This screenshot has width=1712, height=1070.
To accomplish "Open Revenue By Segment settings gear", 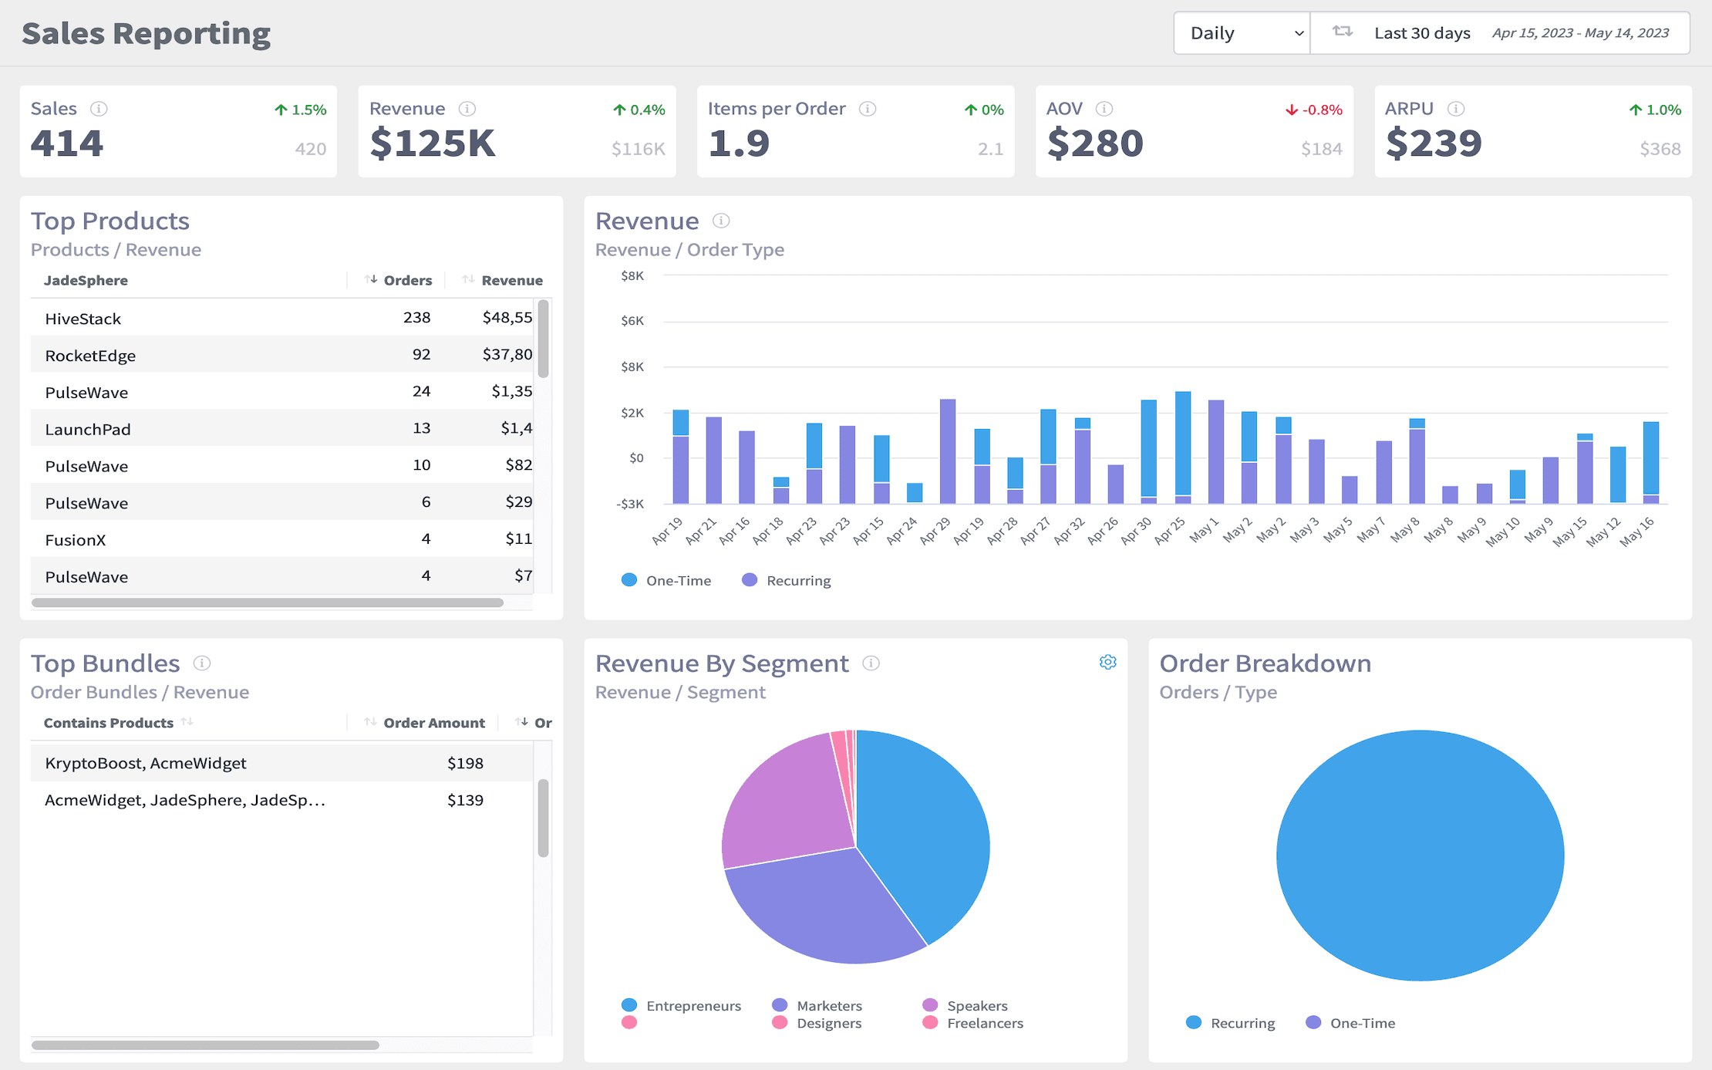I will tap(1107, 662).
